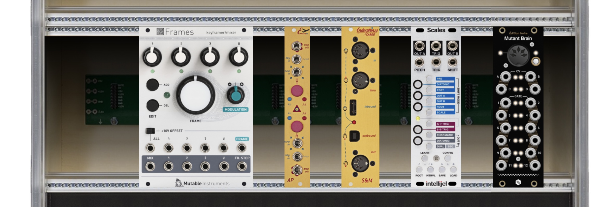Click the Frames module title

(x=175, y=32)
